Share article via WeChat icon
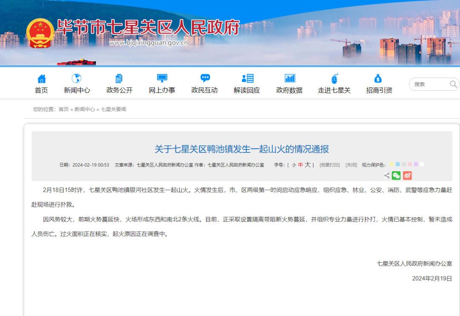This screenshot has width=460, height=316. coord(396,175)
